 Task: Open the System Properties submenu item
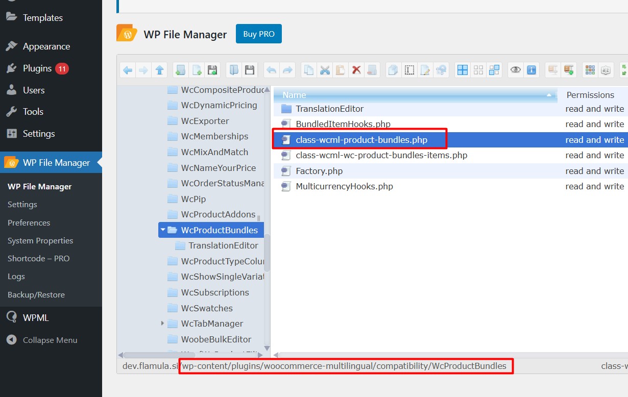(x=40, y=241)
